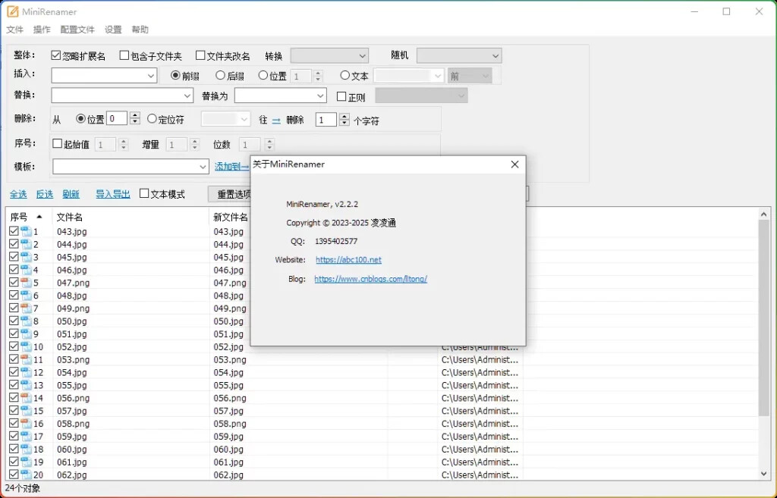Click the MiniRenamer logo icon in the title bar
This screenshot has height=498, width=777.
click(12, 11)
